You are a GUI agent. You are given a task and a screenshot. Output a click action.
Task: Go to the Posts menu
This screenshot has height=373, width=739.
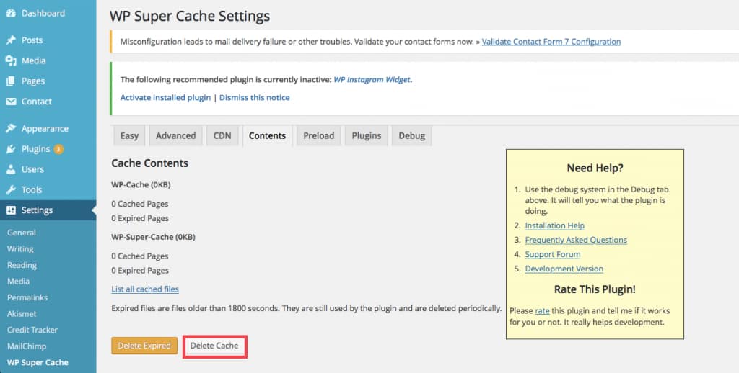coord(32,40)
